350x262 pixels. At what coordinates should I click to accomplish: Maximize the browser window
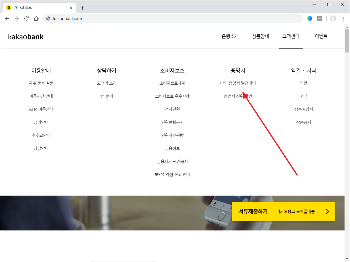328,5
